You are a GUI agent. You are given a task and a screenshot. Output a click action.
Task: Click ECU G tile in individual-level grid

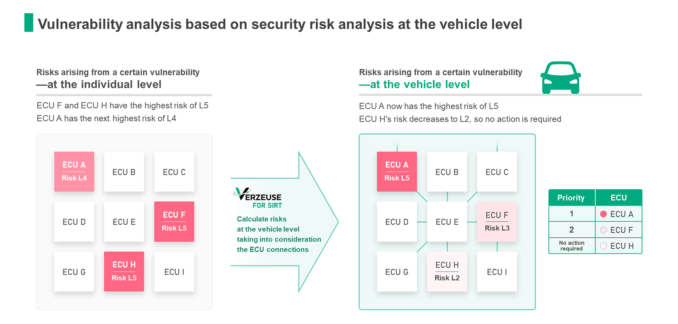74,272
